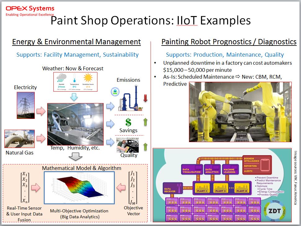Click the Plant 1 factory block
Screen dimensions: 301x226
click(202, 188)
